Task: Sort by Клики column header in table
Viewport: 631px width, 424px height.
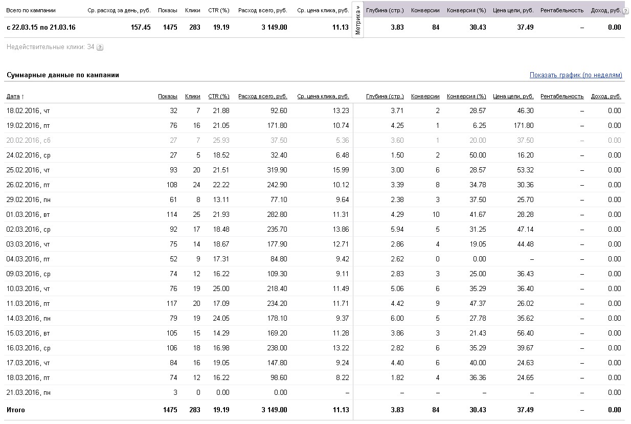Action: point(193,96)
